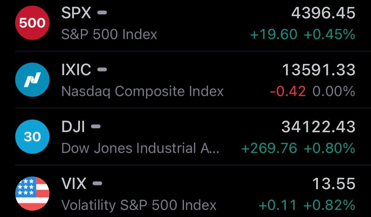Tap the red 500 SPX logo
Screen dimensions: 371x217
[32, 23]
